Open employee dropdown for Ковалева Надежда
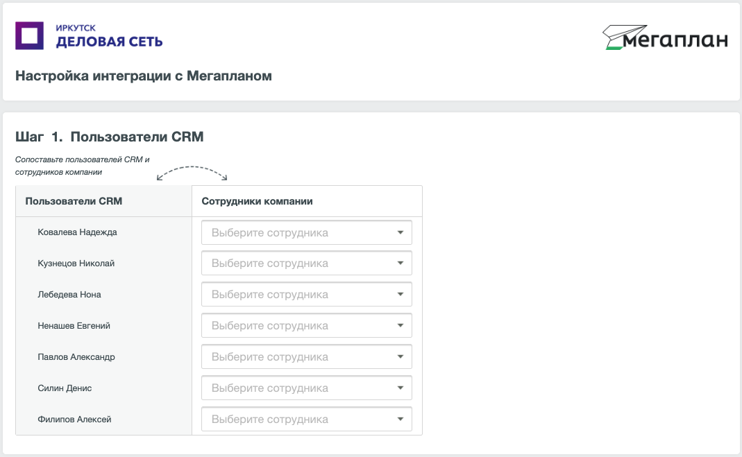This screenshot has width=742, height=457. (307, 232)
